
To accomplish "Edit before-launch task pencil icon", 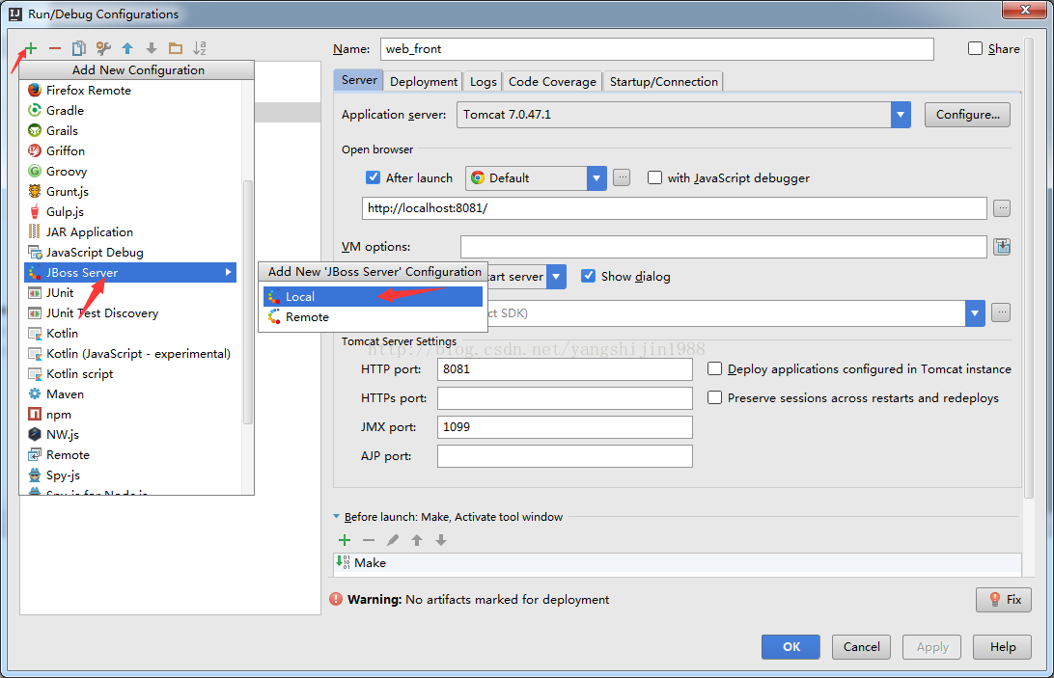I will [x=393, y=539].
